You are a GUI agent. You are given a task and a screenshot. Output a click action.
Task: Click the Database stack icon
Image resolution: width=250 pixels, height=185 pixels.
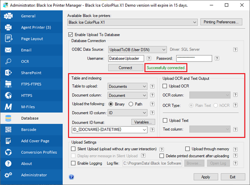[x=8, y=118]
